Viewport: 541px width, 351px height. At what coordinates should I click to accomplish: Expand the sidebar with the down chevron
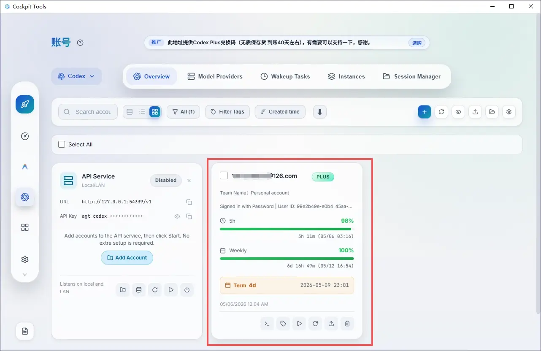click(x=25, y=275)
